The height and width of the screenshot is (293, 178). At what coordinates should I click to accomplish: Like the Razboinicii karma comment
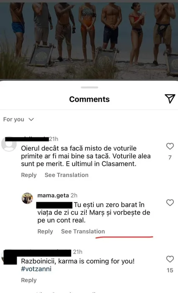(x=170, y=259)
